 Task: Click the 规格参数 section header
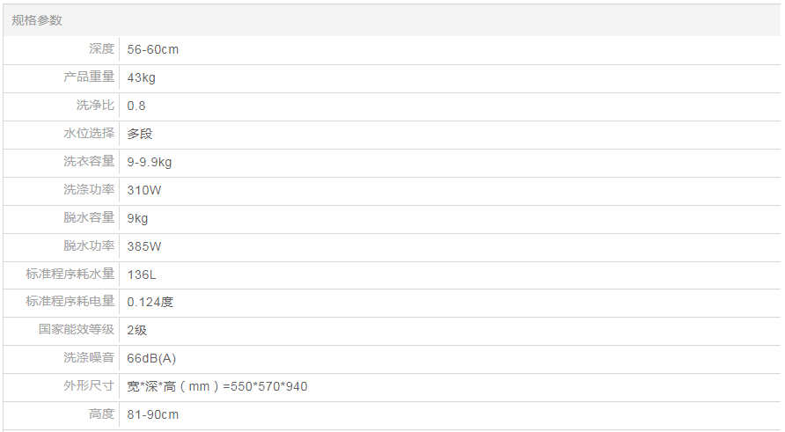[37, 20]
